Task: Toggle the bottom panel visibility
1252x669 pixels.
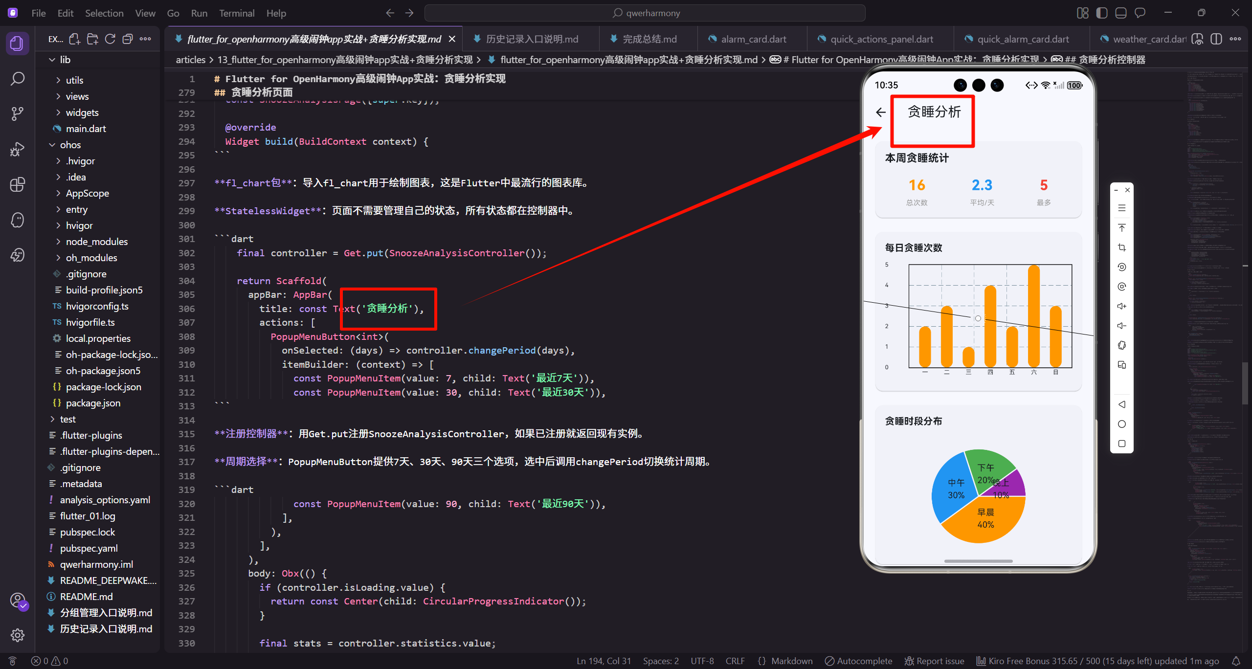Action: [x=1121, y=13]
